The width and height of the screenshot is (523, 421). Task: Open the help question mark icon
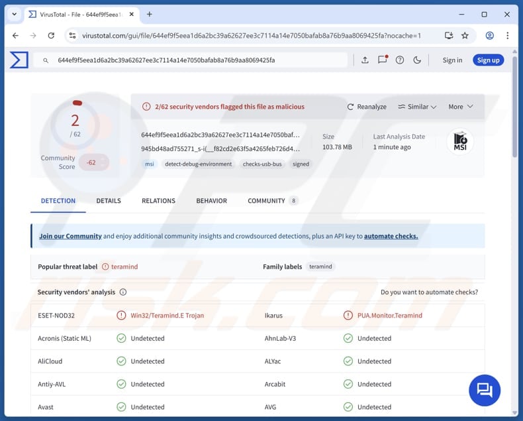[x=400, y=60]
